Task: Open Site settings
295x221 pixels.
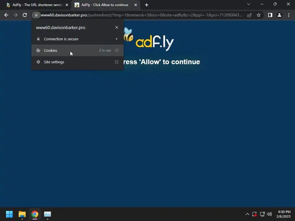Action: [x=77, y=62]
